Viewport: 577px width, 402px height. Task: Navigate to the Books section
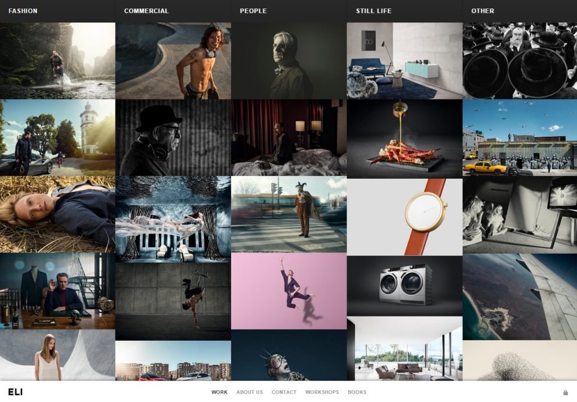tap(357, 392)
